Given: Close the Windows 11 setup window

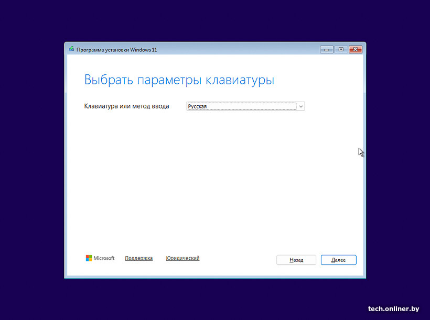Looking at the screenshot, I should 356,49.
